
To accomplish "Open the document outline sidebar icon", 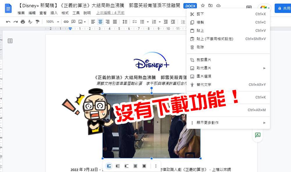I will 10,41.
